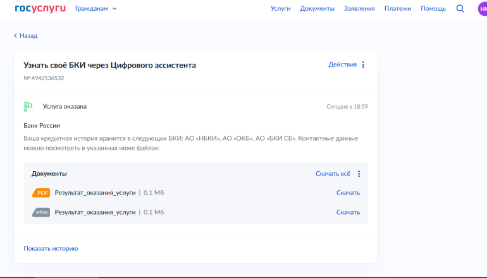Download all files with Скачать всё
This screenshot has width=487, height=278.
point(333,174)
